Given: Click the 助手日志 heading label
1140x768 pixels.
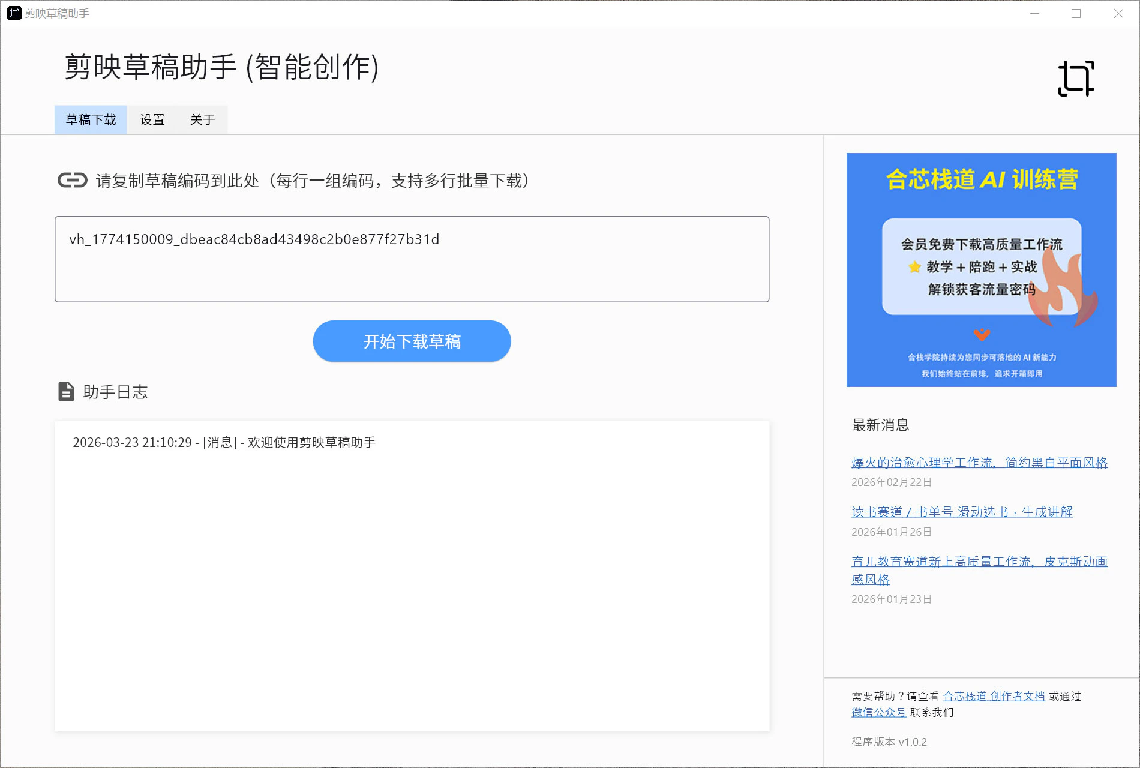Looking at the screenshot, I should [115, 392].
